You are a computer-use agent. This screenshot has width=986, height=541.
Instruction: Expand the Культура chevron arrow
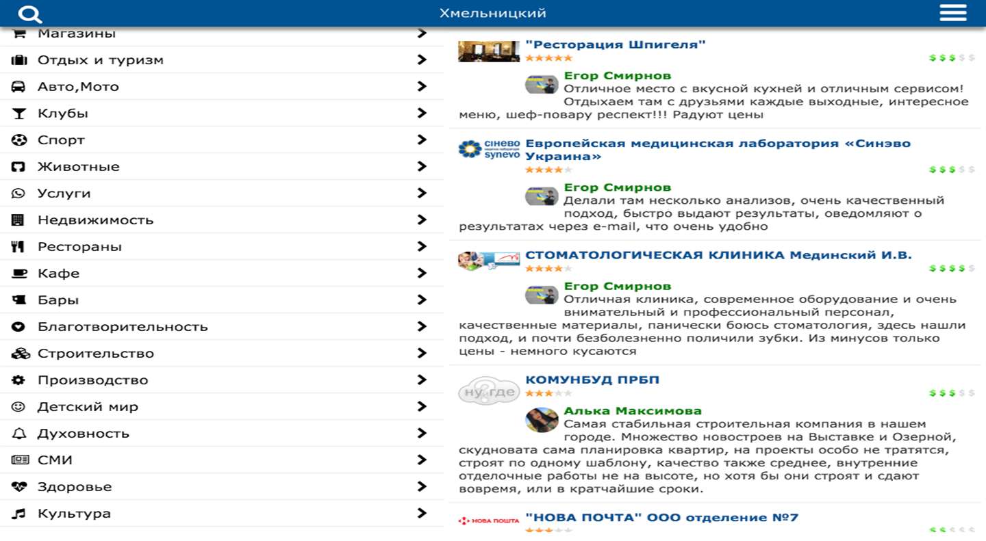422,513
